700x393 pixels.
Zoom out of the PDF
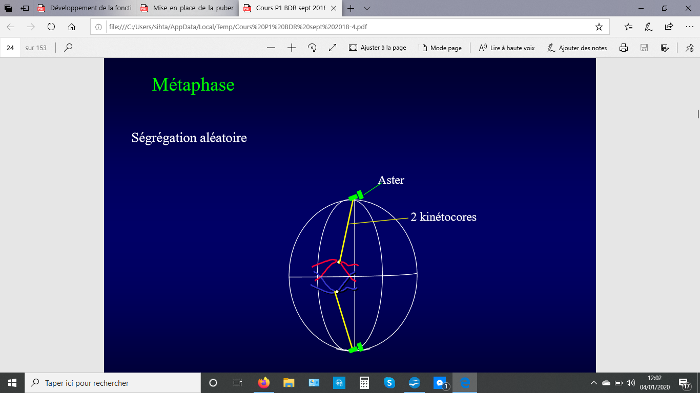271,48
